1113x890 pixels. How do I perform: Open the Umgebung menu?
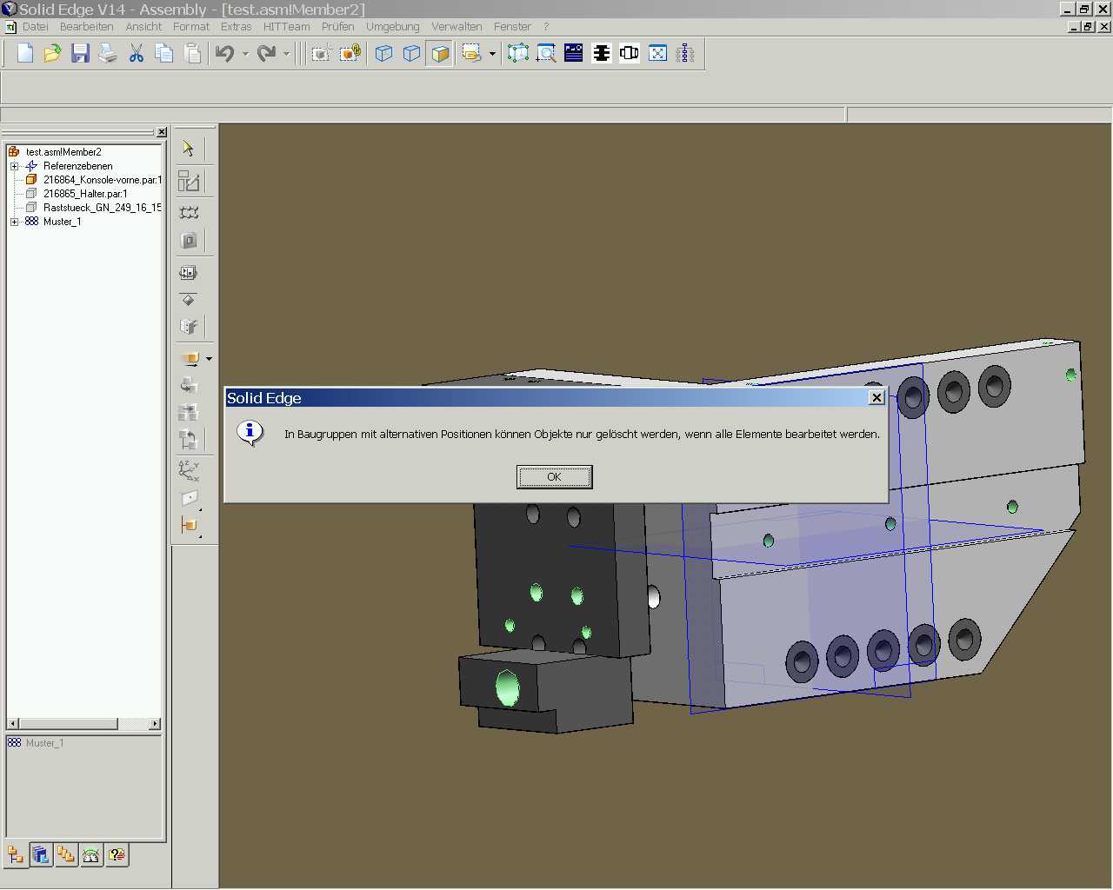392,27
